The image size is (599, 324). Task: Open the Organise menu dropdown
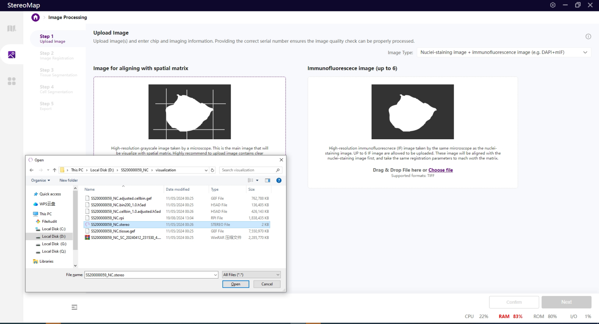point(40,180)
